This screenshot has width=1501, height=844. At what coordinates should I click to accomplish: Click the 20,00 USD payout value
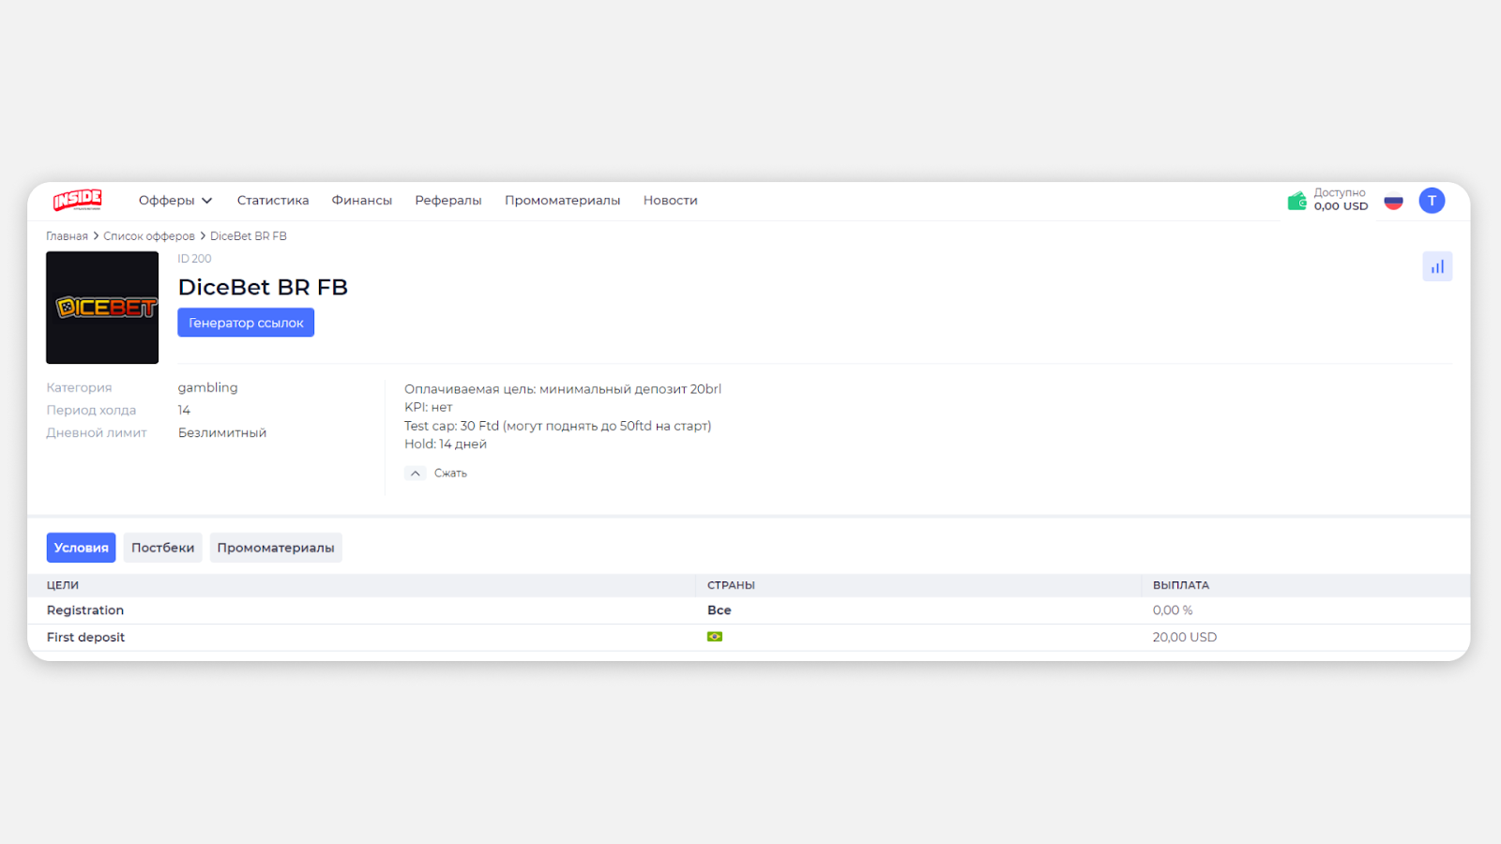coord(1185,638)
